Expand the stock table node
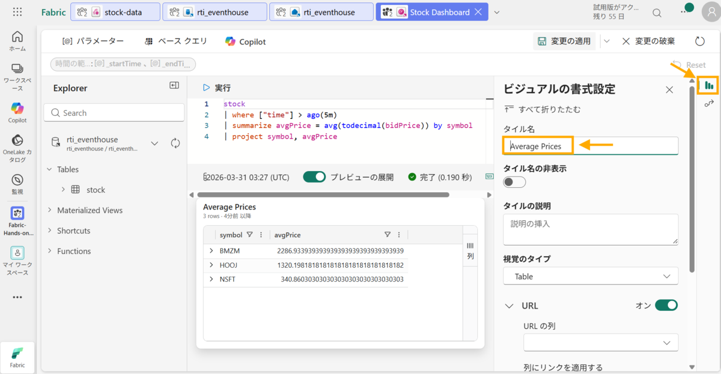Viewport: 721px width, 374px height. tap(63, 190)
